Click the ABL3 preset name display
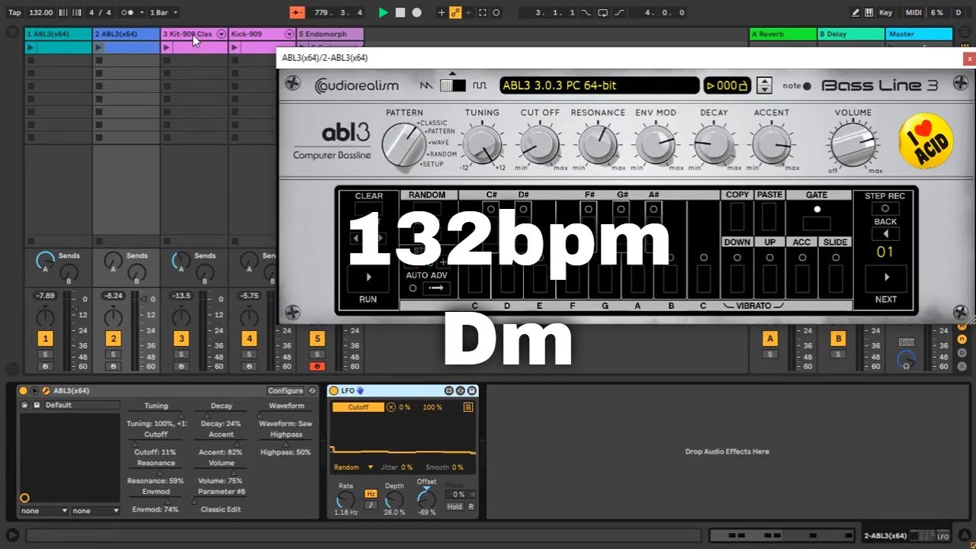 coord(599,85)
